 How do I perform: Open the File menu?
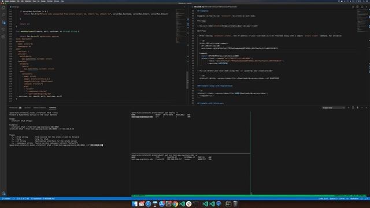tap(18, 1)
